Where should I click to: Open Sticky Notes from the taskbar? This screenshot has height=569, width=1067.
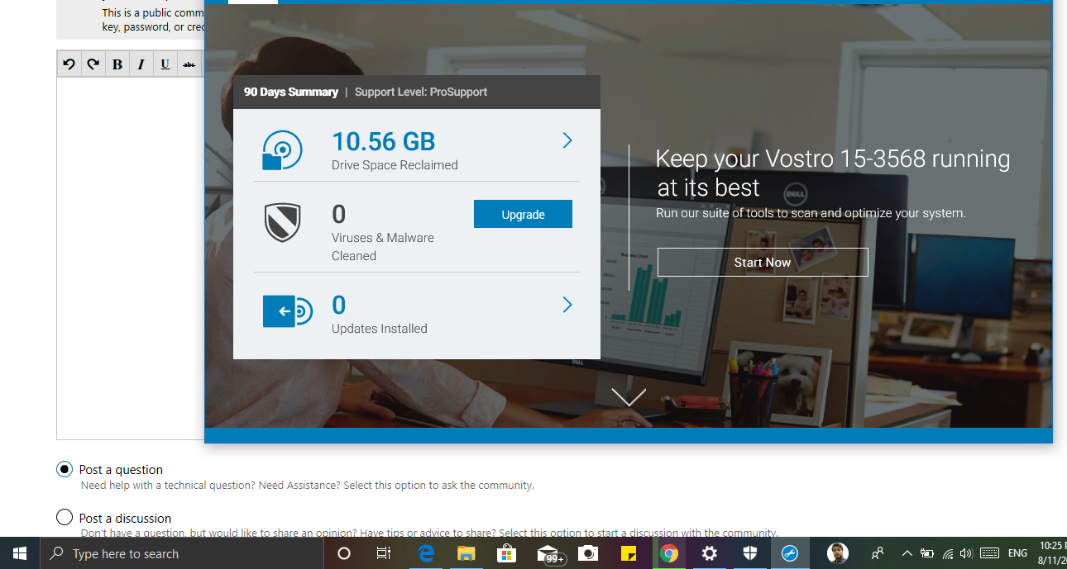pos(629,553)
